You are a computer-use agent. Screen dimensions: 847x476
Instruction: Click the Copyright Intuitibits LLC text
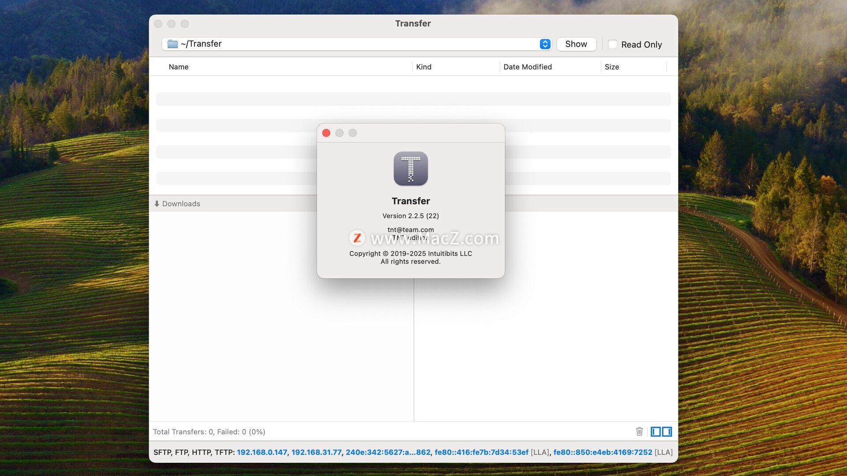(411, 254)
